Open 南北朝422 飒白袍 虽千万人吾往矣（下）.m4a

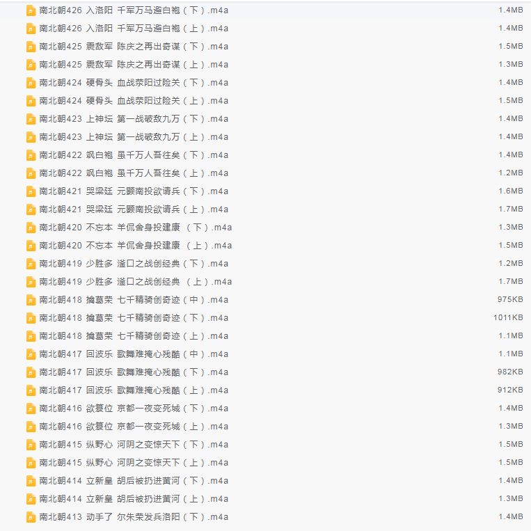coord(134,155)
